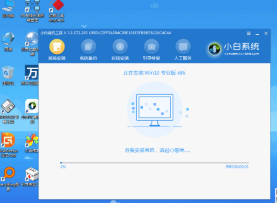Click the installation progress bar
The image size is (277, 203).
pos(154,162)
